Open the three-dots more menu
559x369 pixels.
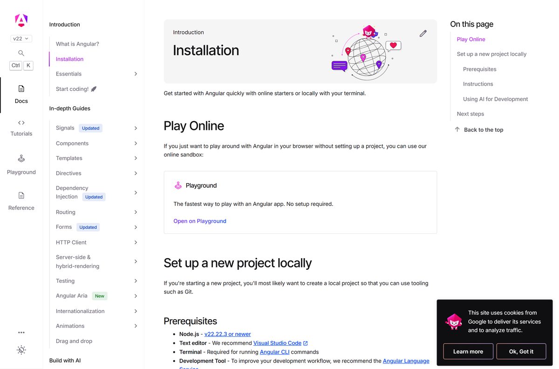pos(21,333)
